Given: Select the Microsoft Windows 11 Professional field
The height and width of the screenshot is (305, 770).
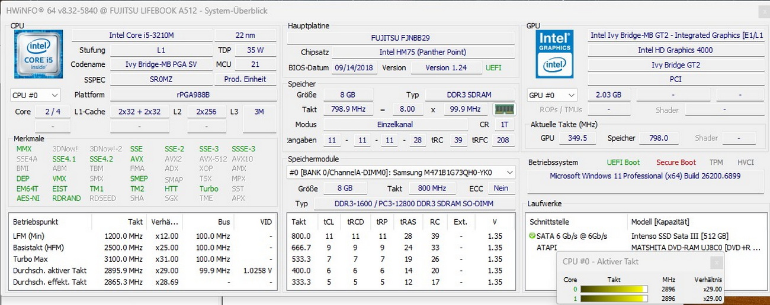Looking at the screenshot, I should point(644,176).
